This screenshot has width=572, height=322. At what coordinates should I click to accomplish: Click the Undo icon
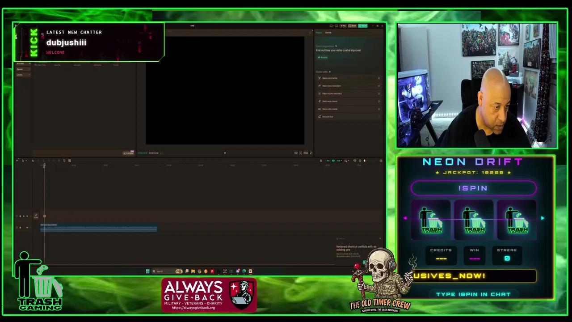pos(33,161)
